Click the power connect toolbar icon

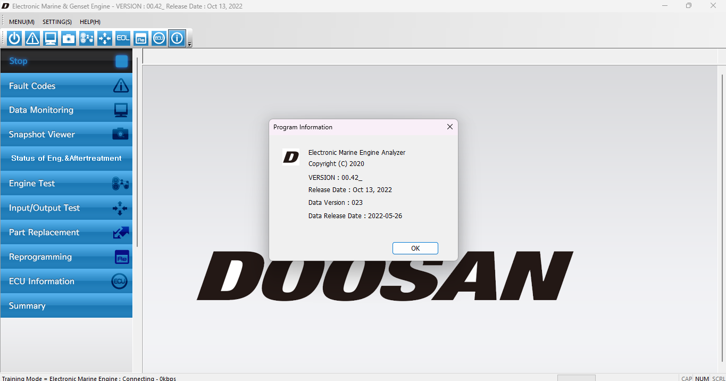coord(14,38)
